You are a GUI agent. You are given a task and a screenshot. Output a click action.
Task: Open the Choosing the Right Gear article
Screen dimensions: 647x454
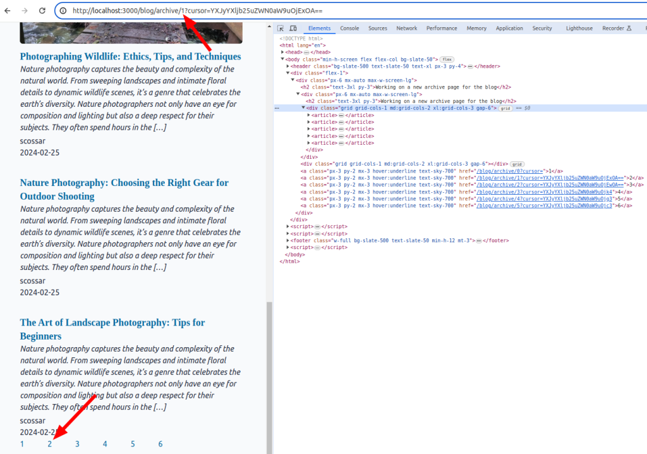click(124, 190)
